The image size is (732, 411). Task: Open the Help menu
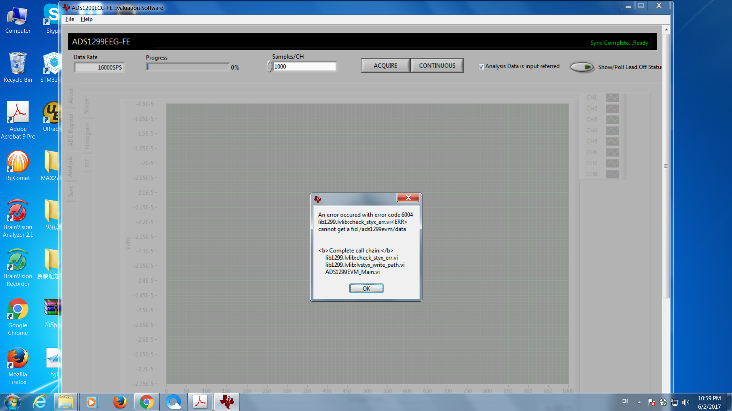click(x=86, y=19)
